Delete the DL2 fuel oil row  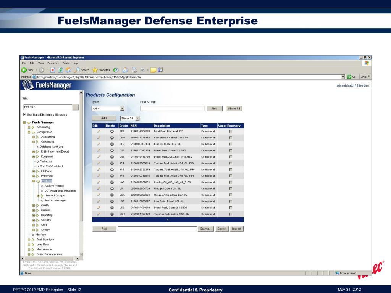click(x=112, y=144)
